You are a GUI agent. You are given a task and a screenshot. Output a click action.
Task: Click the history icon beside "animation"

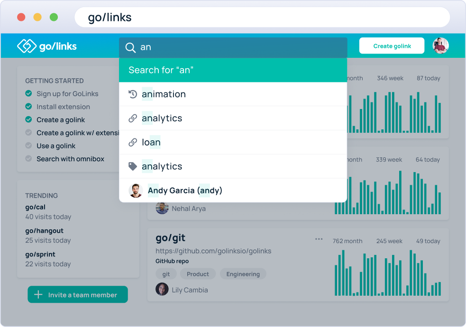(133, 94)
